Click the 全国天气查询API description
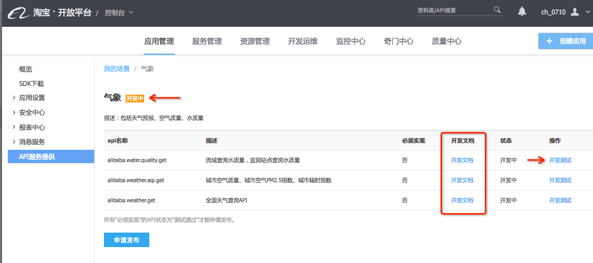 226,200
